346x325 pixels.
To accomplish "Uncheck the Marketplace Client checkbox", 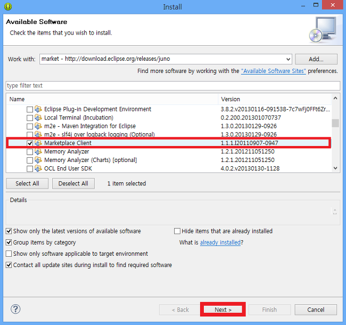I will tap(30, 143).
